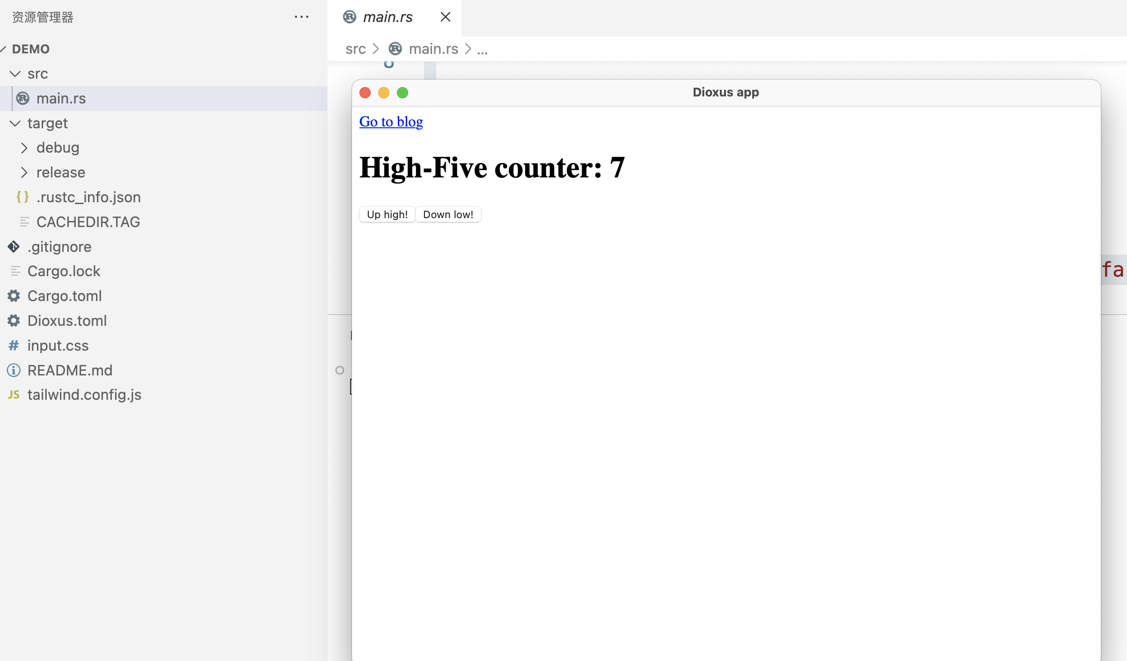Viewport: 1127px width, 661px height.
Task: Expand the debug folder chevron
Action: (x=24, y=148)
